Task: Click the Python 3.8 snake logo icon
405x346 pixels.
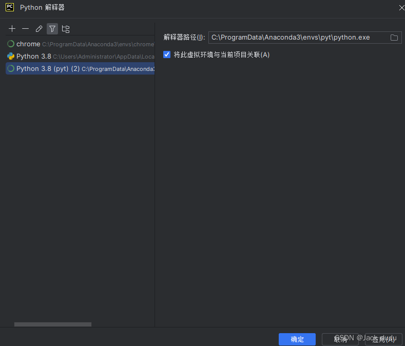Action: tap(11, 56)
